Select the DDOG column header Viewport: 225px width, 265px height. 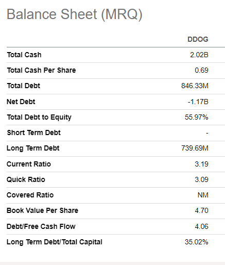[198, 39]
